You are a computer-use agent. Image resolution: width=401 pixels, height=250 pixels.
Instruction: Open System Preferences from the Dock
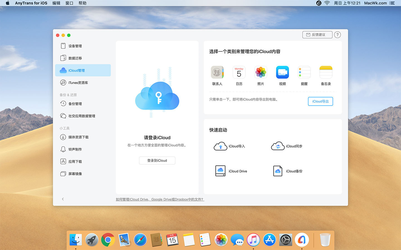[286, 239]
